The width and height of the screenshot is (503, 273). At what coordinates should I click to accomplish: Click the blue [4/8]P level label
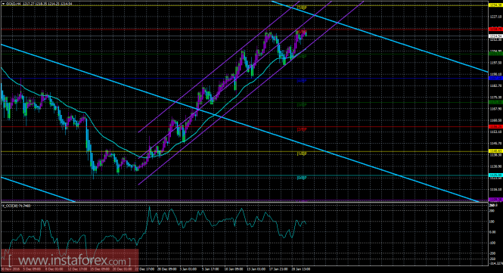click(302, 81)
